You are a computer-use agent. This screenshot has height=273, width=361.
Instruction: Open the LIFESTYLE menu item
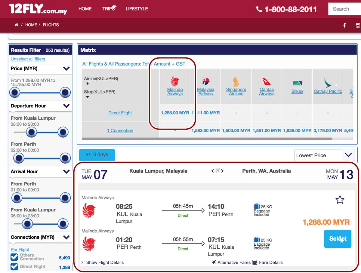click(137, 9)
